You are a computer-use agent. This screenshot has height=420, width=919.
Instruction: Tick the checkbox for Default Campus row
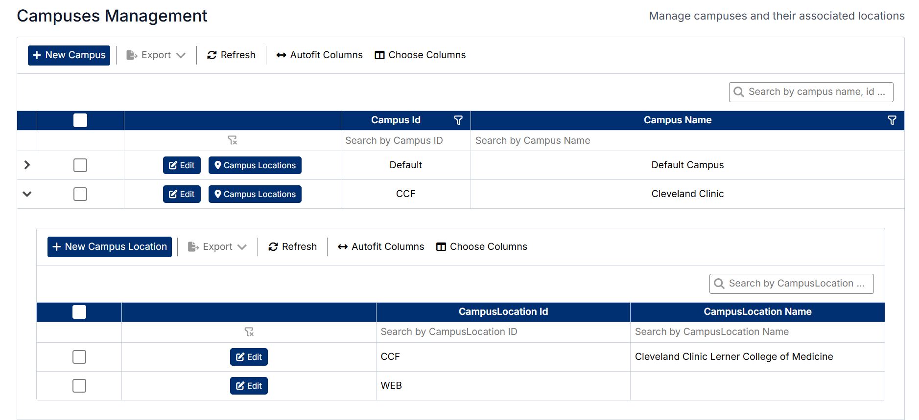coord(80,165)
